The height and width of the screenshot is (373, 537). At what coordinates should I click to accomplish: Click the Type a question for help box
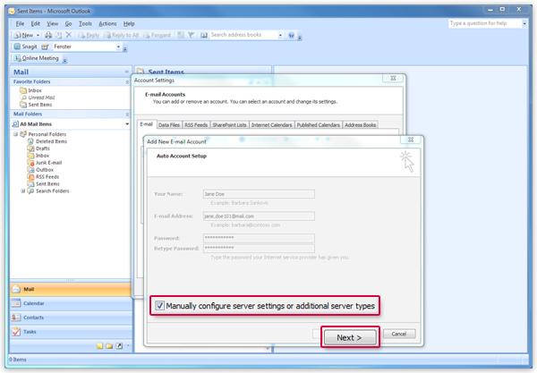point(485,23)
